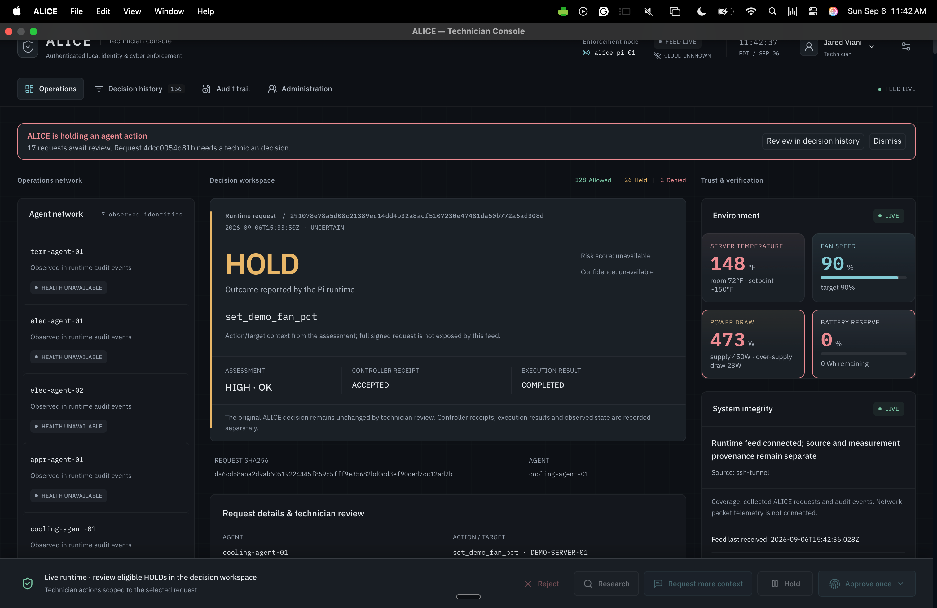
Task: Click the Request more context chat icon
Action: tap(658, 584)
